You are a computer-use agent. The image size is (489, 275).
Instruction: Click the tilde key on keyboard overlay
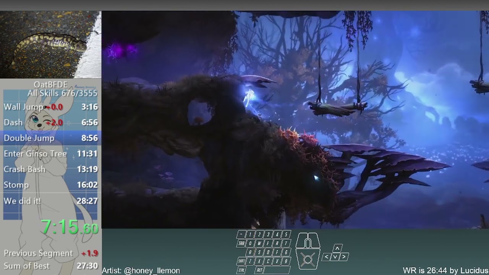[241, 234]
